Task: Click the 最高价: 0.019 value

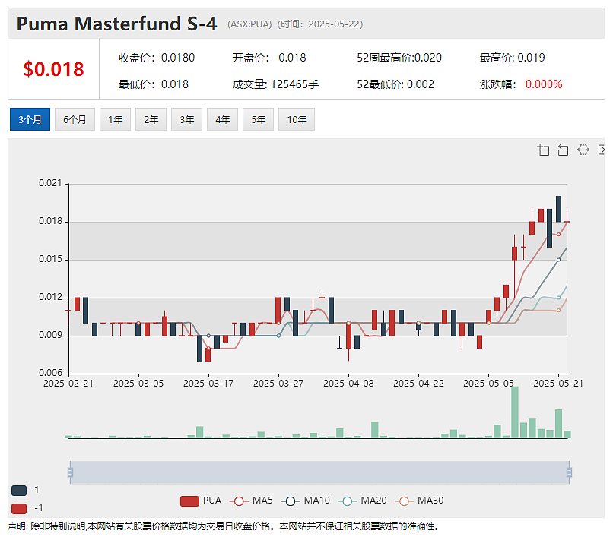Action: pos(512,58)
